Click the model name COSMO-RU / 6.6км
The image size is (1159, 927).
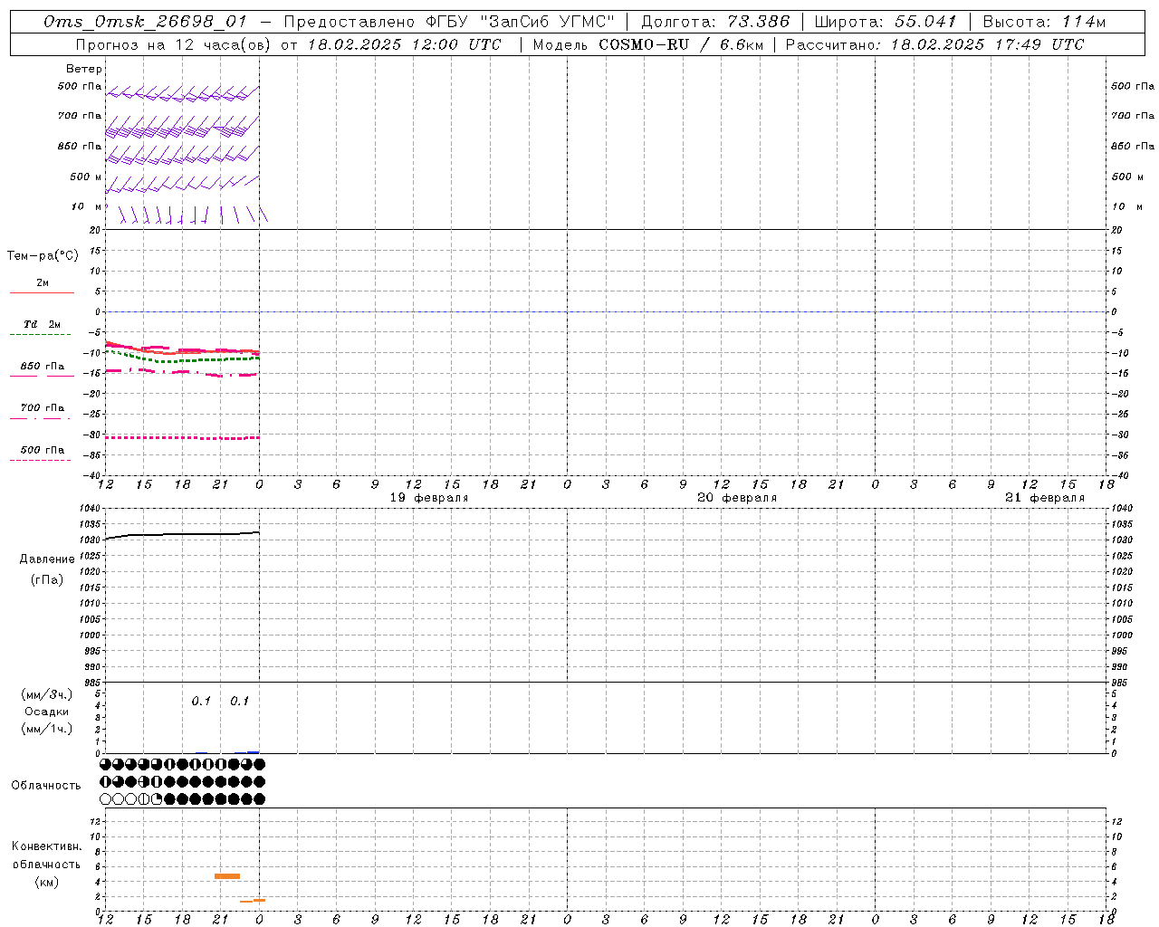coord(681,44)
